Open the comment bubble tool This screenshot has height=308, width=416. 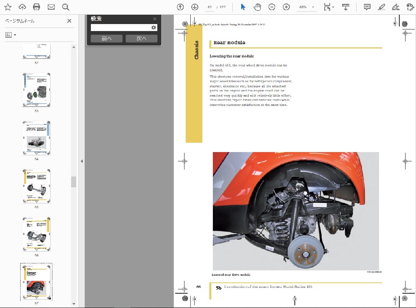(x=367, y=7)
